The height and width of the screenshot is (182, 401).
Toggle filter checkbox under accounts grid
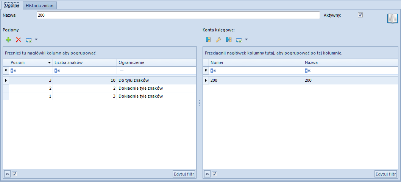[215, 174]
